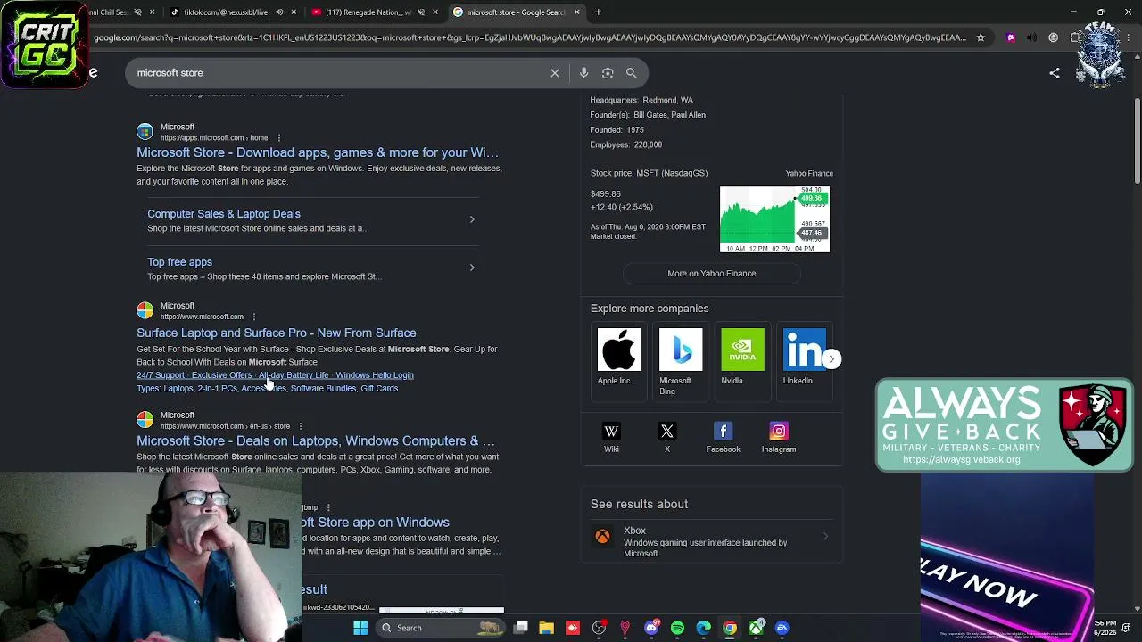Click the Paul Allen founder link
This screenshot has width=1142, height=642.
pyautogui.click(x=688, y=115)
